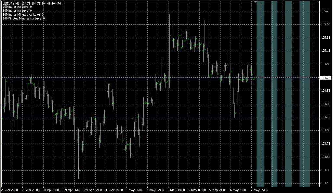333x193 pixels.
Task: Click the 105.75 price scale label
Action: coord(326,11)
